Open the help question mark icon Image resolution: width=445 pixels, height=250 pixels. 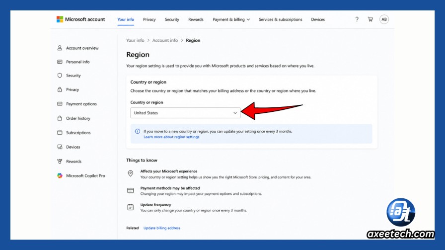357,19
